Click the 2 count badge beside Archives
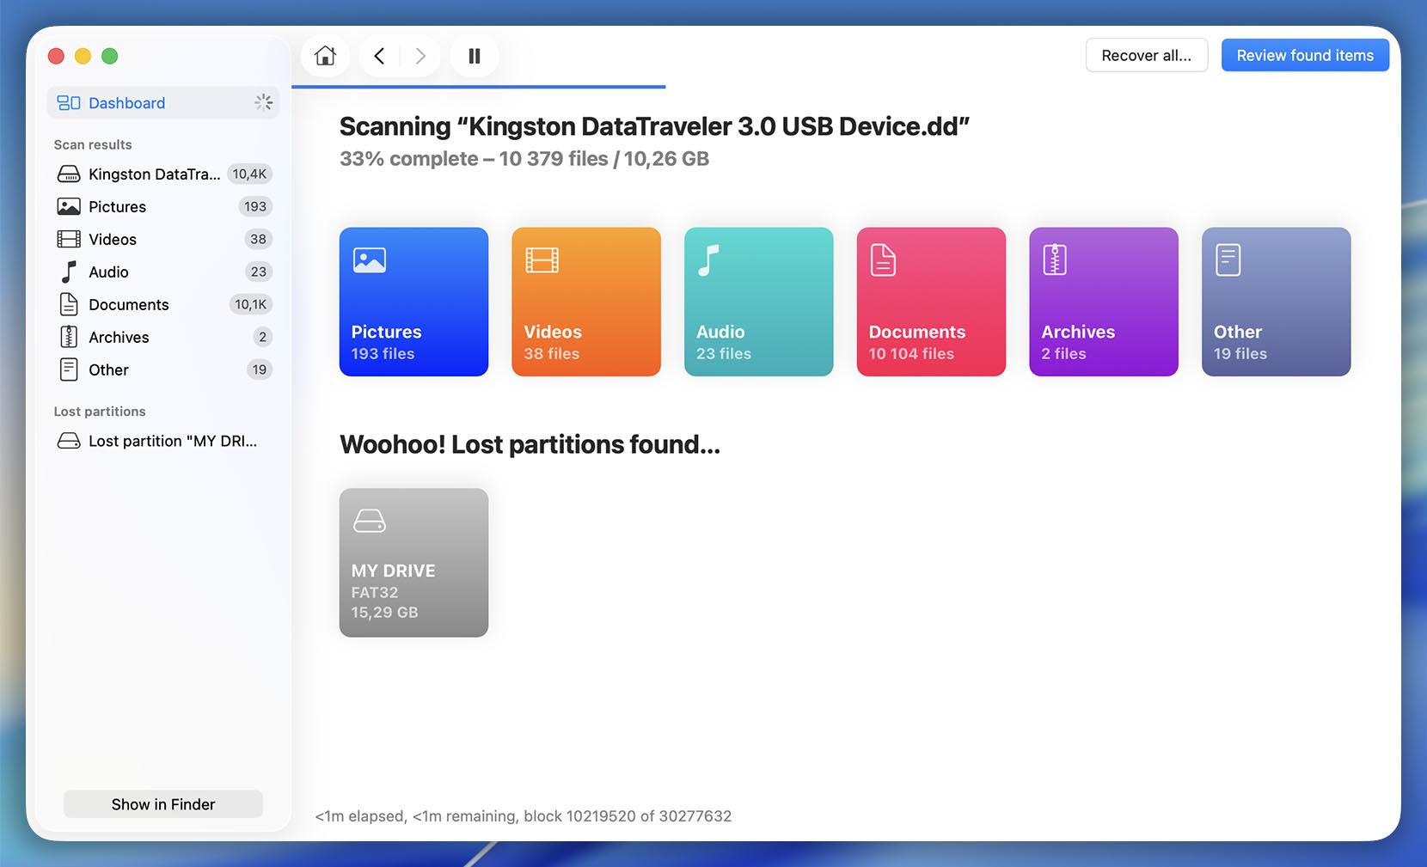 click(x=263, y=338)
